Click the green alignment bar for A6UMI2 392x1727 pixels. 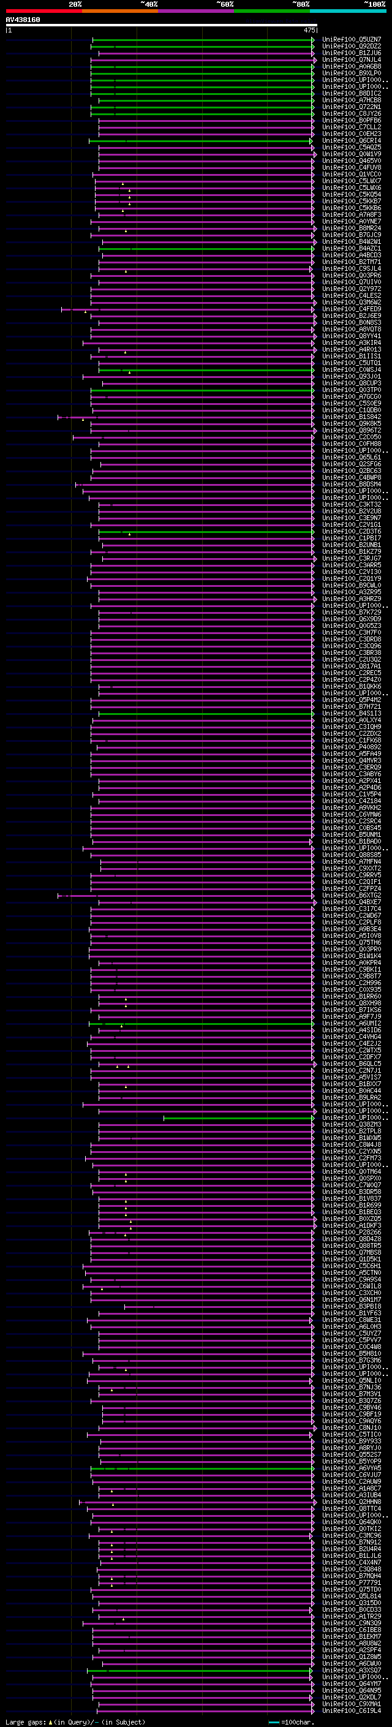201,1024
